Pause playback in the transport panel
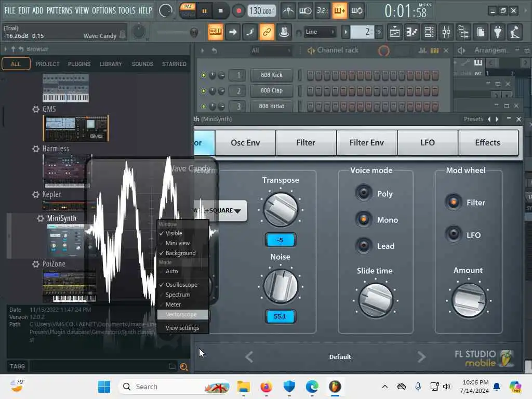 [204, 11]
